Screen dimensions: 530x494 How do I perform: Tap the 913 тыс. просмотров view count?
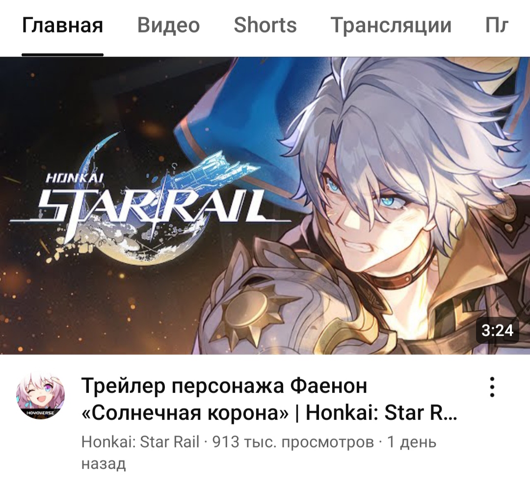[x=293, y=442]
